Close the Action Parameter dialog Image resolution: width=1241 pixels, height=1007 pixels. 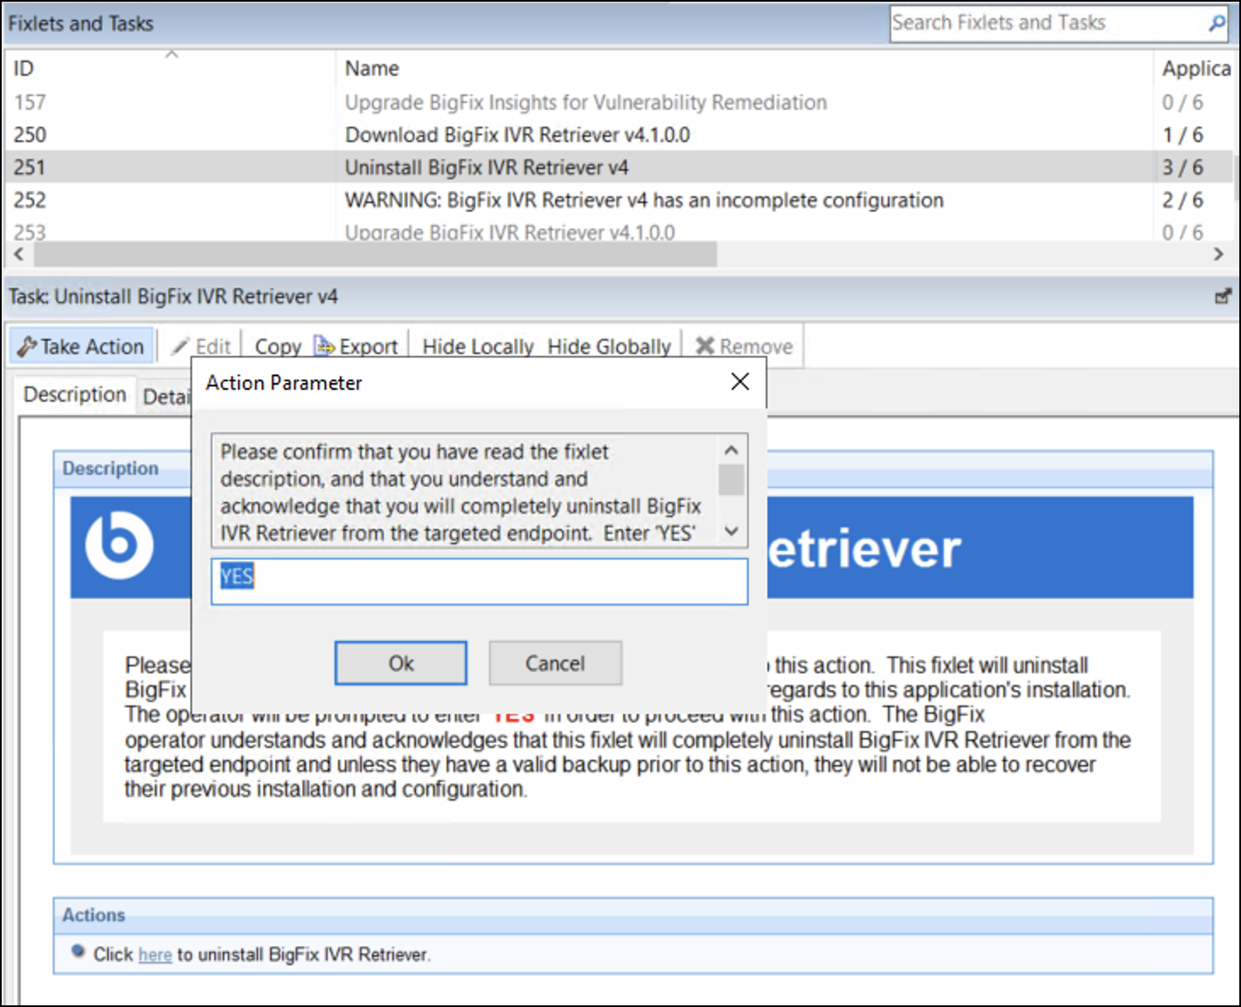coord(740,382)
